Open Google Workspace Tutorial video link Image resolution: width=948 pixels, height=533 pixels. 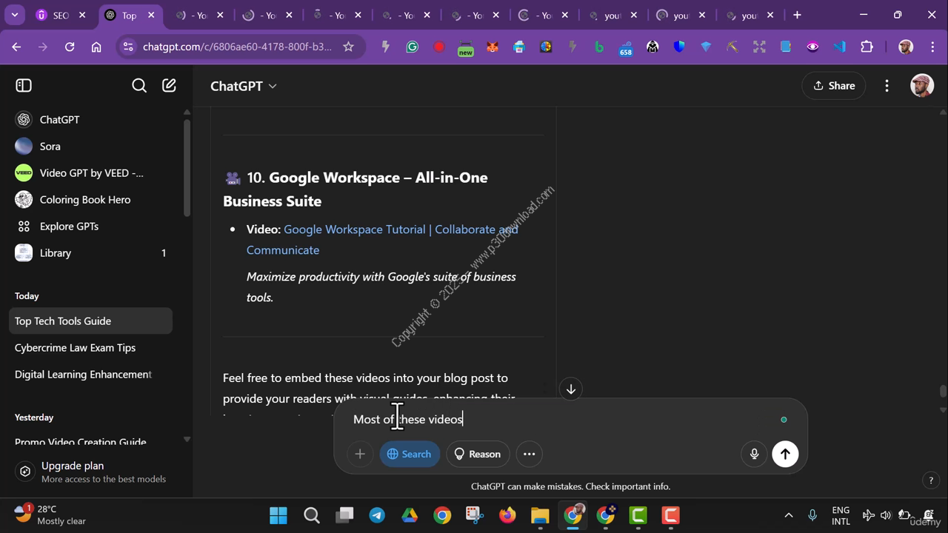[382, 239]
